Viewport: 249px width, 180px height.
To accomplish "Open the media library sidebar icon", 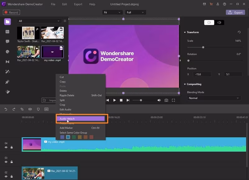I will 7,22.
